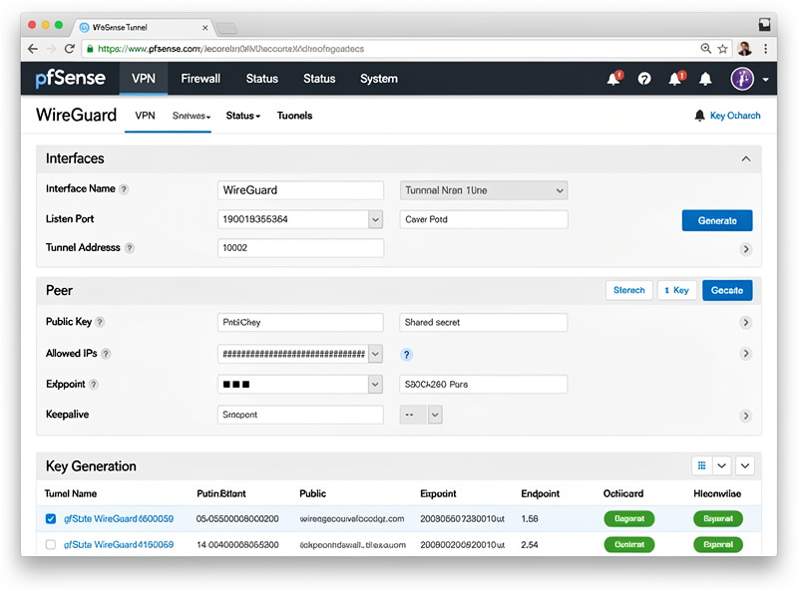Open the purple user avatar menu
This screenshot has height=590, width=798.
pos(742,79)
